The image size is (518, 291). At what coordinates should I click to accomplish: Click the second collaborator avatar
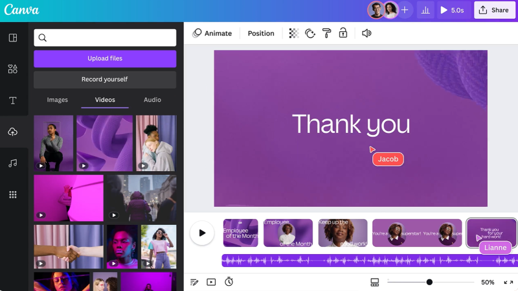[391, 10]
